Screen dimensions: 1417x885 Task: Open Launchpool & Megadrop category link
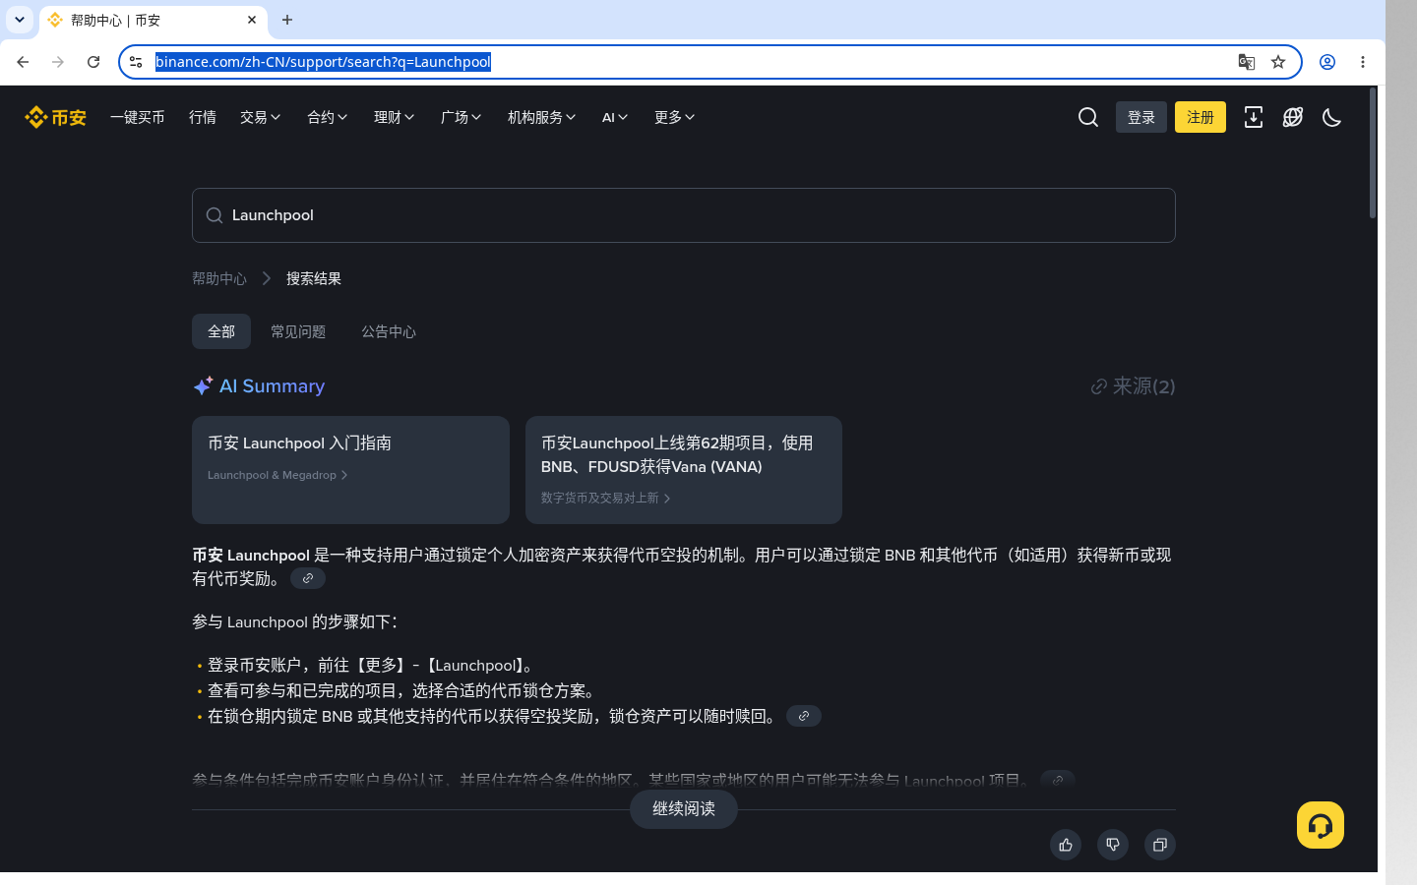pos(277,475)
